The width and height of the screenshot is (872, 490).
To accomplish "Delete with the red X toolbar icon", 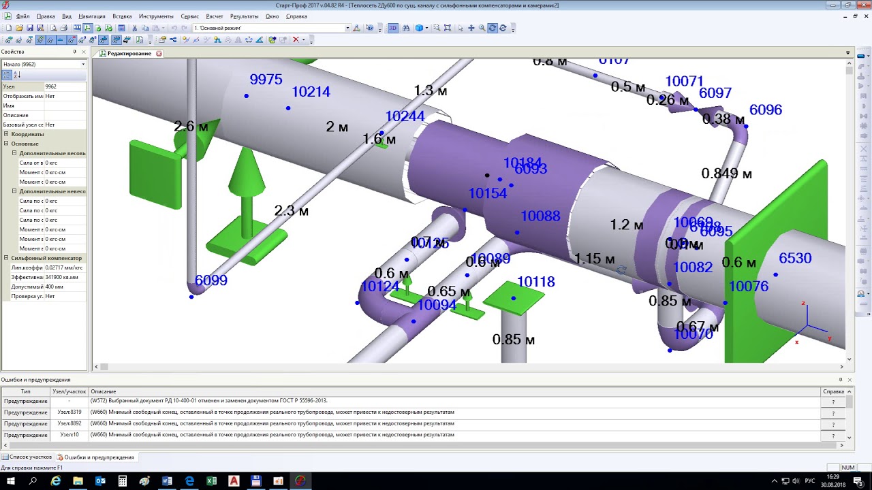I will 296,39.
